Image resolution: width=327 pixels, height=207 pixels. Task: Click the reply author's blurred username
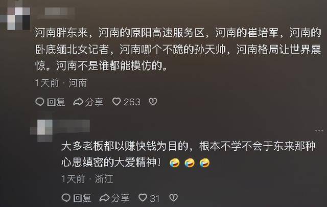pos(72,126)
